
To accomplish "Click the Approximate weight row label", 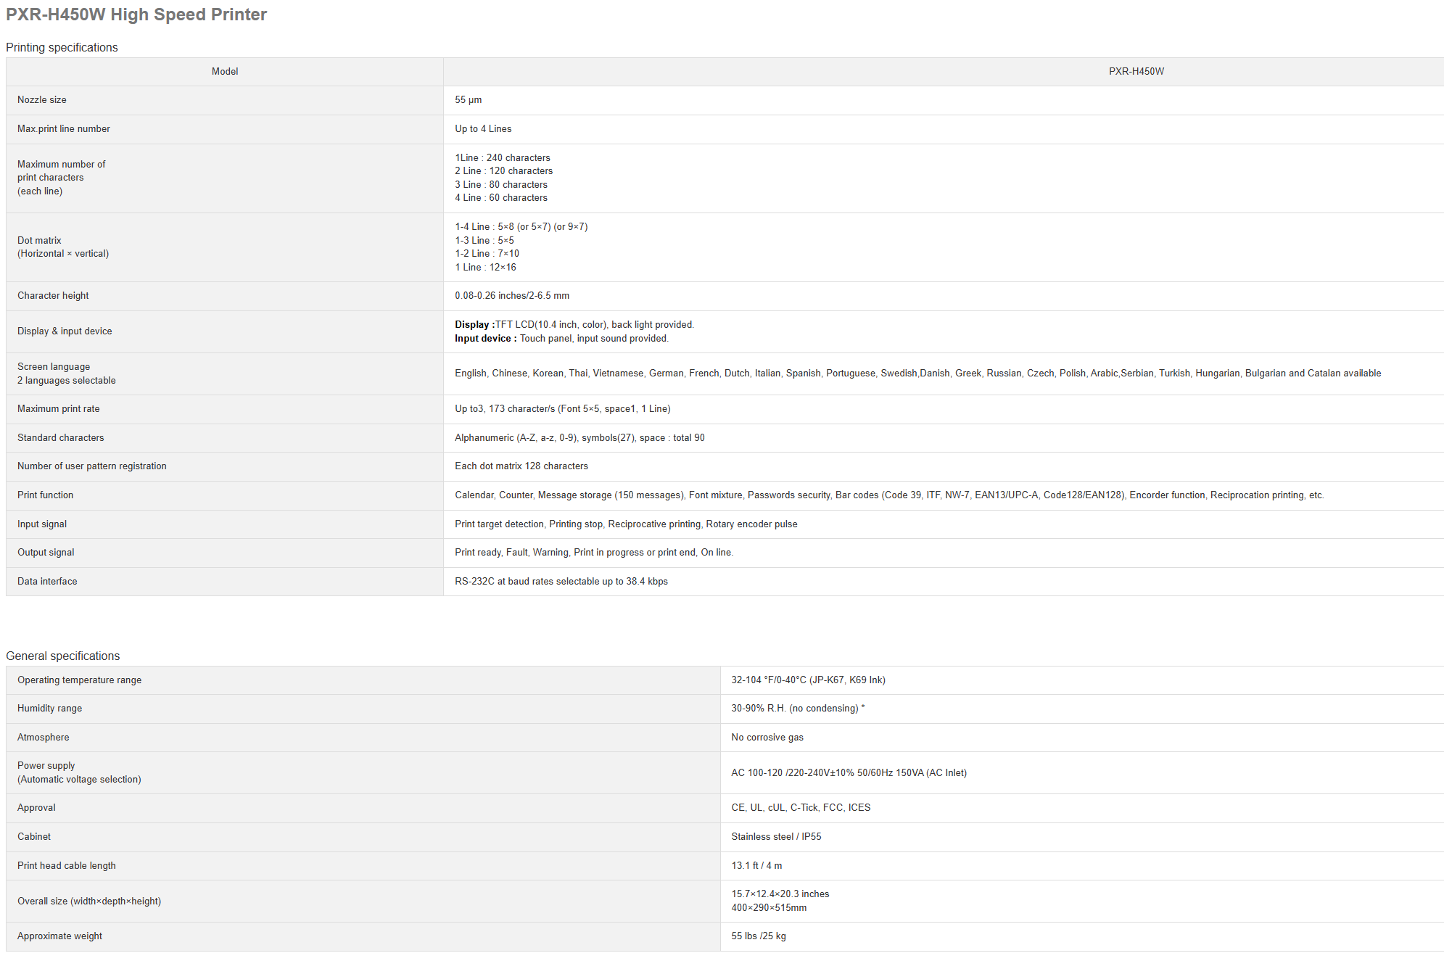I will click(59, 936).
